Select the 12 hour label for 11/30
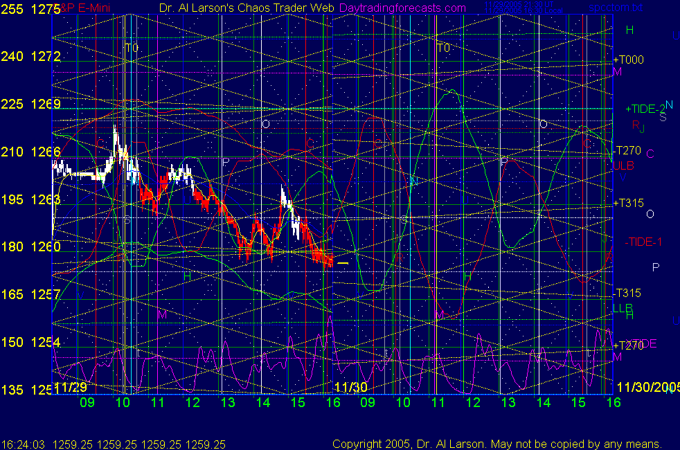The height and width of the screenshot is (450, 680). [x=473, y=403]
